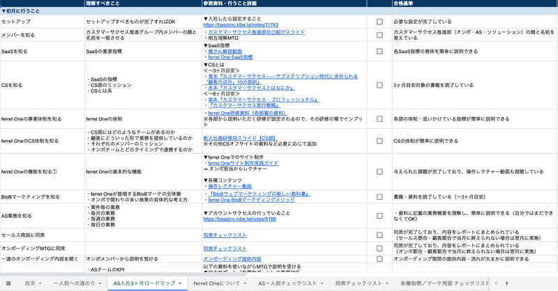Viewport: 558px width, 291px height.
Task: Open the basicinc.kibe.la/notes/11743 link
Action: click(x=241, y=25)
